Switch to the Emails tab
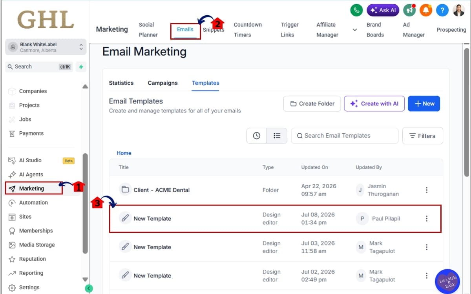 coord(185,30)
